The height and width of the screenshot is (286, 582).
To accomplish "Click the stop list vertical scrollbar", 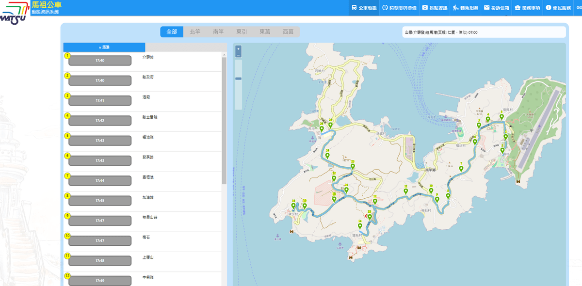I will [224, 121].
